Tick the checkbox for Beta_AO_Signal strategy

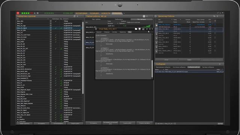tap(51, 28)
